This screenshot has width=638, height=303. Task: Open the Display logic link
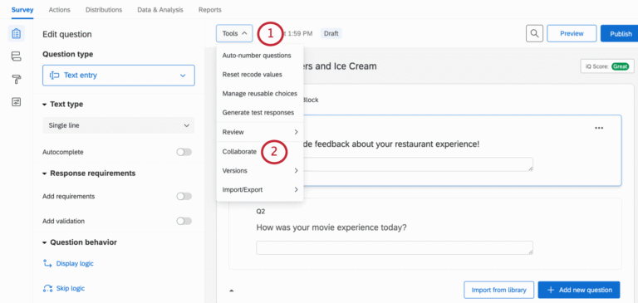point(75,263)
